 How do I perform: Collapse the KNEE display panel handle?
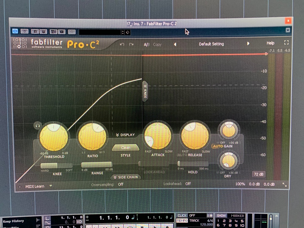click(x=145, y=91)
